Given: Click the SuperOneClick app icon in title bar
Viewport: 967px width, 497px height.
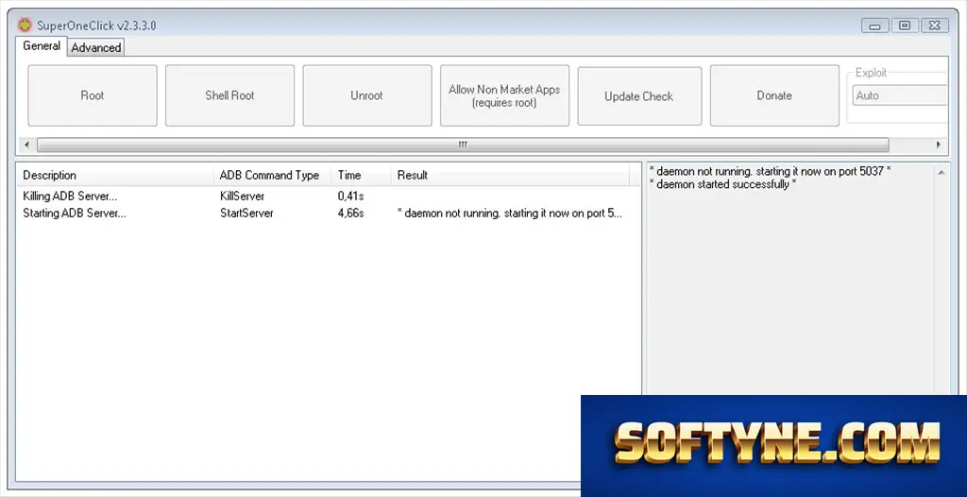Looking at the screenshot, I should pos(25,26).
